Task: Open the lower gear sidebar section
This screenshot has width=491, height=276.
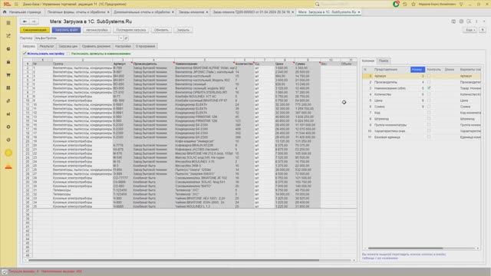Action: point(8,140)
